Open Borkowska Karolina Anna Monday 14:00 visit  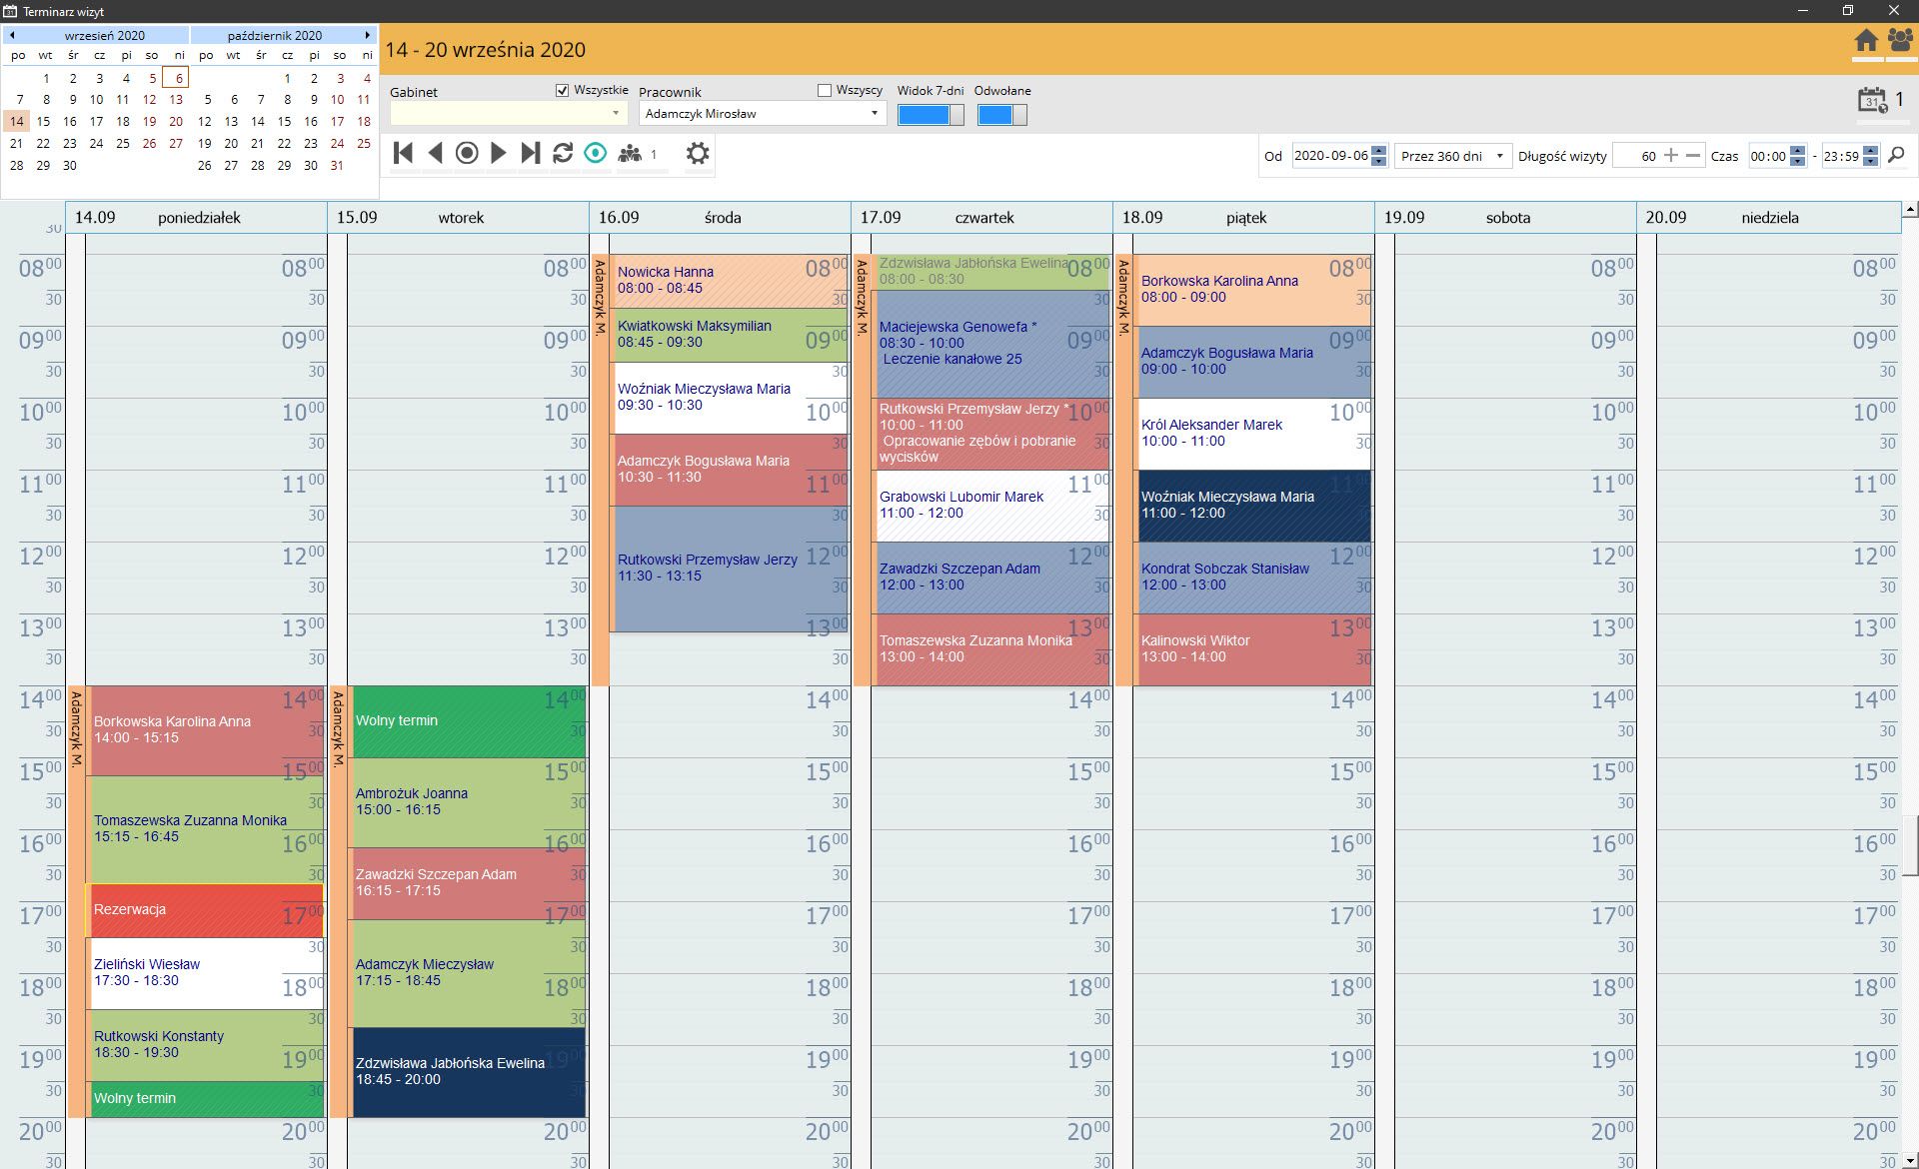[x=206, y=730]
